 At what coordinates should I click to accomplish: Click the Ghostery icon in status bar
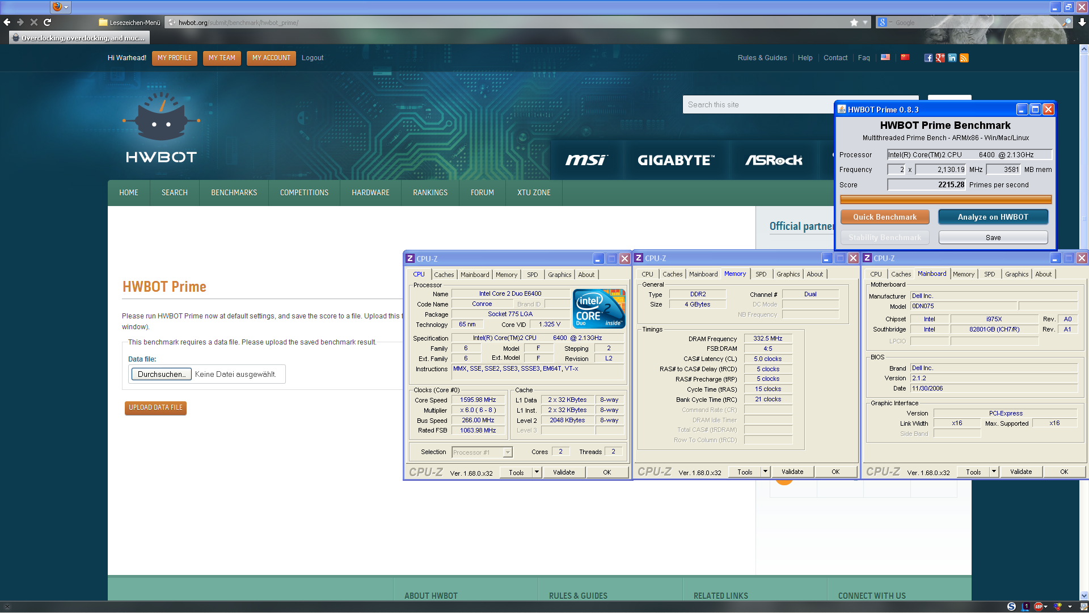[x=1025, y=607]
